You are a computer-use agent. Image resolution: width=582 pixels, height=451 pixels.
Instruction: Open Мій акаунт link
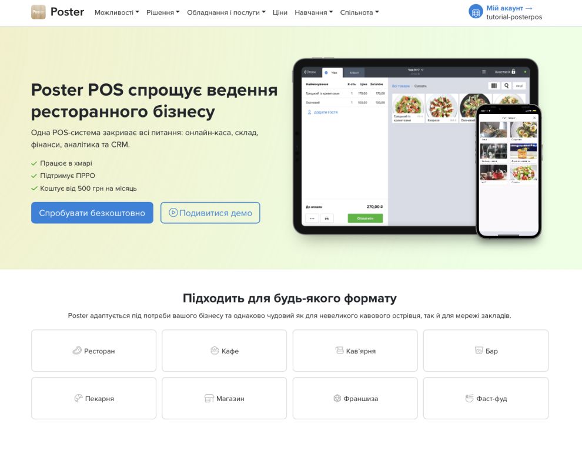coord(509,8)
